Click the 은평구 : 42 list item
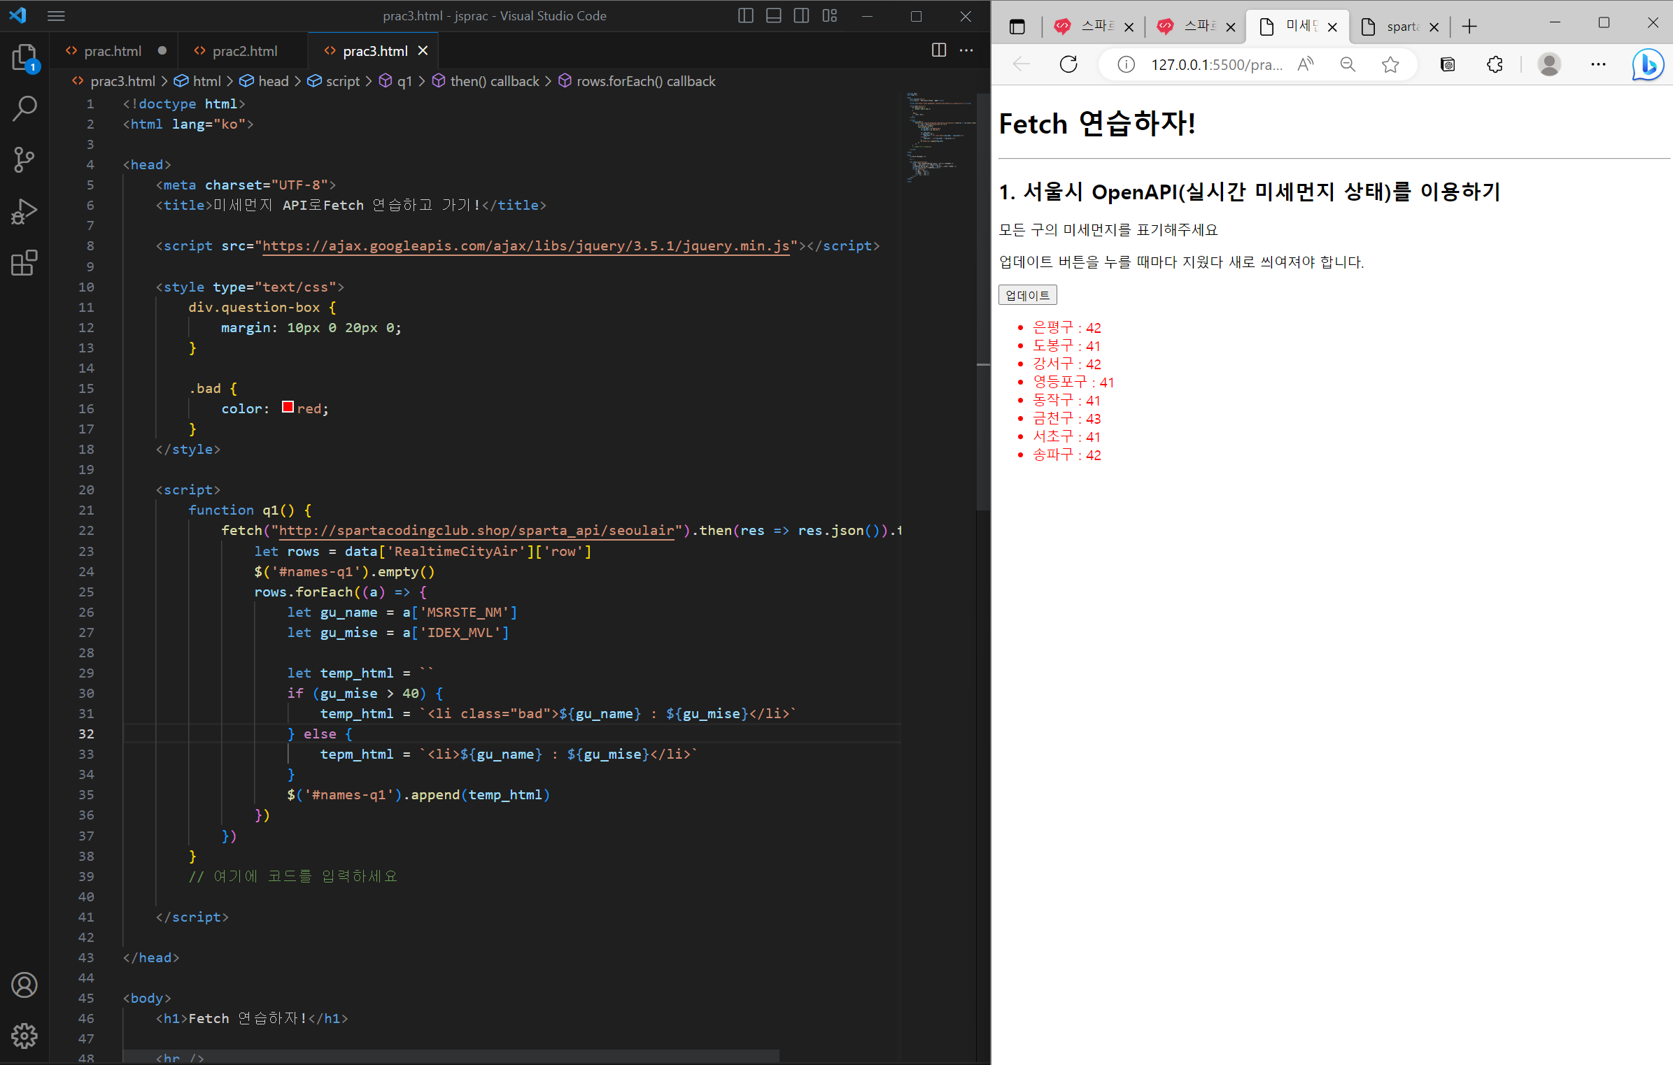 pos(1066,327)
